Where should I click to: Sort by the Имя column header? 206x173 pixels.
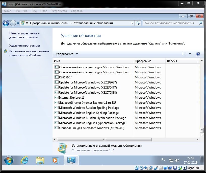pos(93,61)
